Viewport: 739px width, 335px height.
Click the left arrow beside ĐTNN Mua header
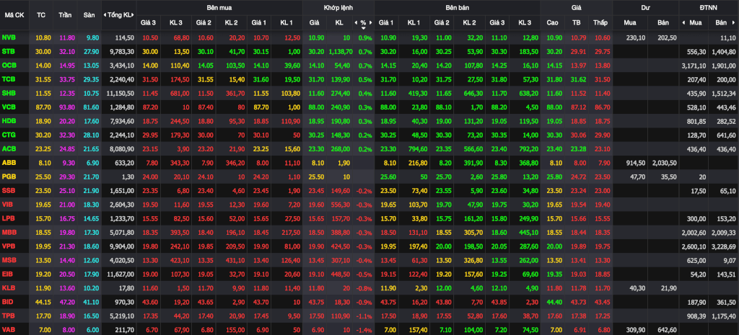(x=684, y=22)
